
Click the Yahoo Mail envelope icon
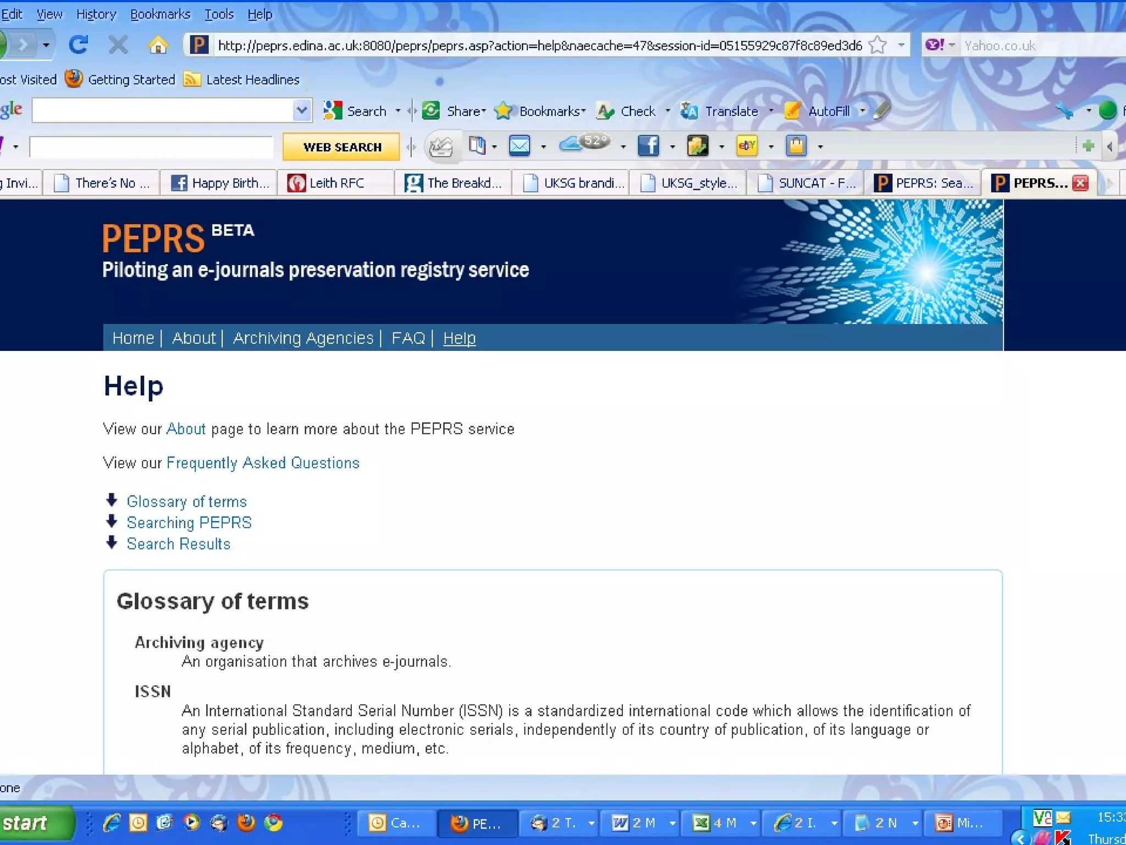(x=520, y=146)
